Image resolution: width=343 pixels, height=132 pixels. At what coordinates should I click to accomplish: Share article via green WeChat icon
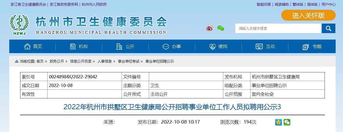(287, 122)
